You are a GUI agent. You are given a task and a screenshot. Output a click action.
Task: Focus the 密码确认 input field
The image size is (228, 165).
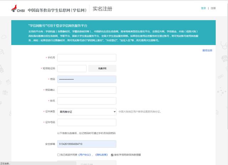(x=87, y=90)
